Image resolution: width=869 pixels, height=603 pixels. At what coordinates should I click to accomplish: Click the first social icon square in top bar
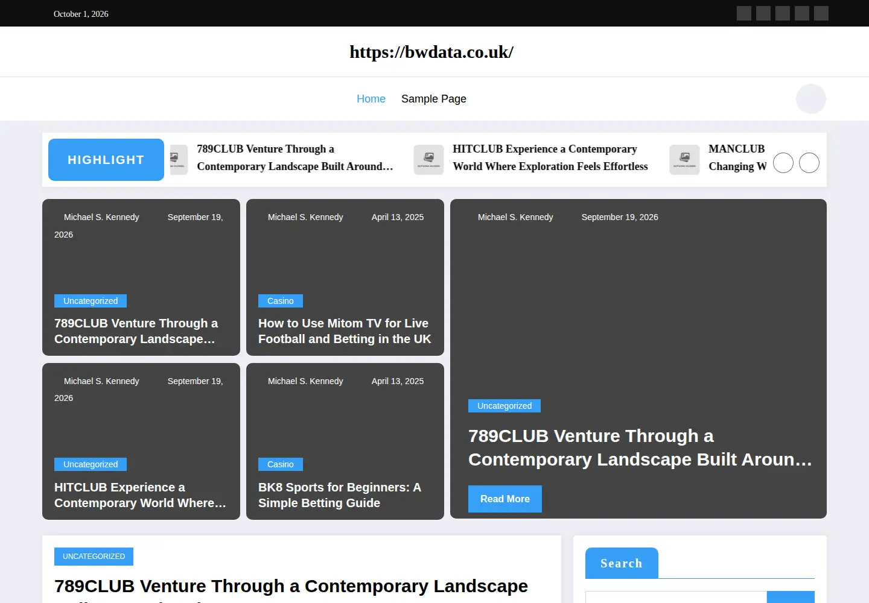(744, 13)
